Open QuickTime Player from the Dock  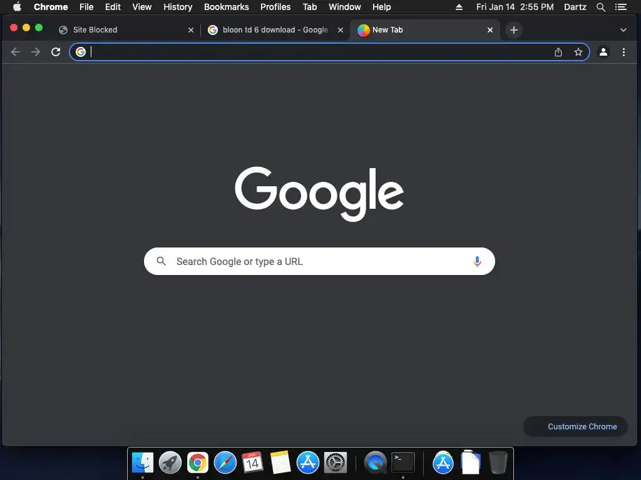pyautogui.click(x=376, y=462)
